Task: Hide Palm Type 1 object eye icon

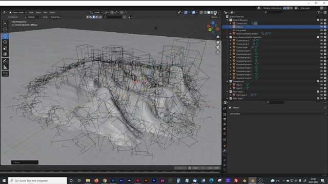Action: click(321, 95)
